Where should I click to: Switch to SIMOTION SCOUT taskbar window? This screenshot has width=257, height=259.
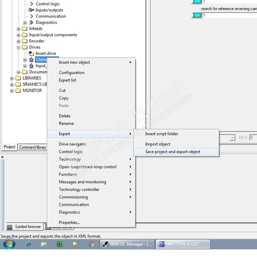click(x=183, y=244)
